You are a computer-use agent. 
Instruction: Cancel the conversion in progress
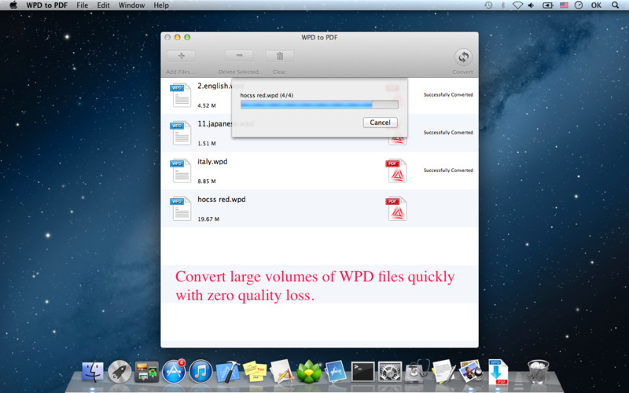click(x=380, y=123)
